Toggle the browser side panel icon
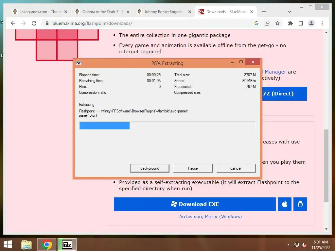This screenshot has height=251, width=335. point(301,23)
